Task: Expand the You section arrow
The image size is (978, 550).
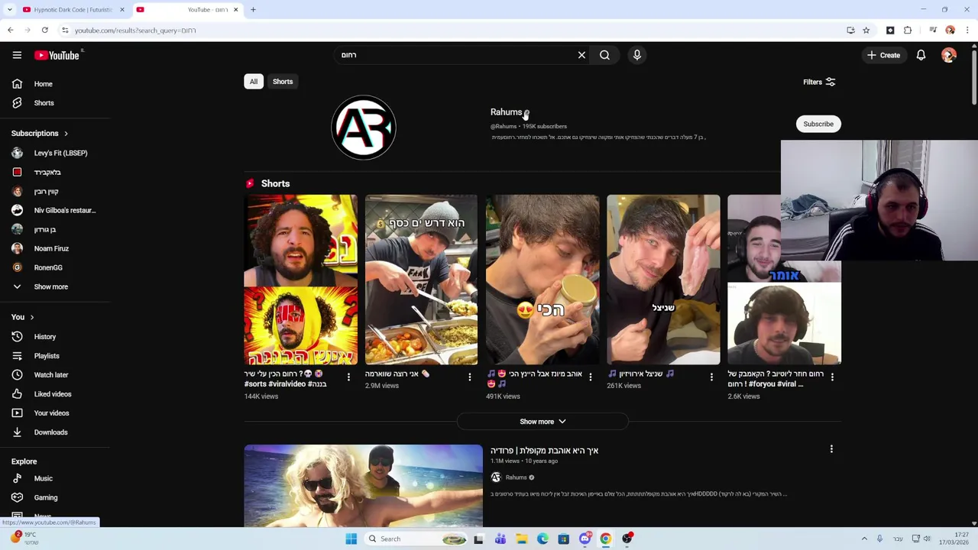Action: (31, 317)
